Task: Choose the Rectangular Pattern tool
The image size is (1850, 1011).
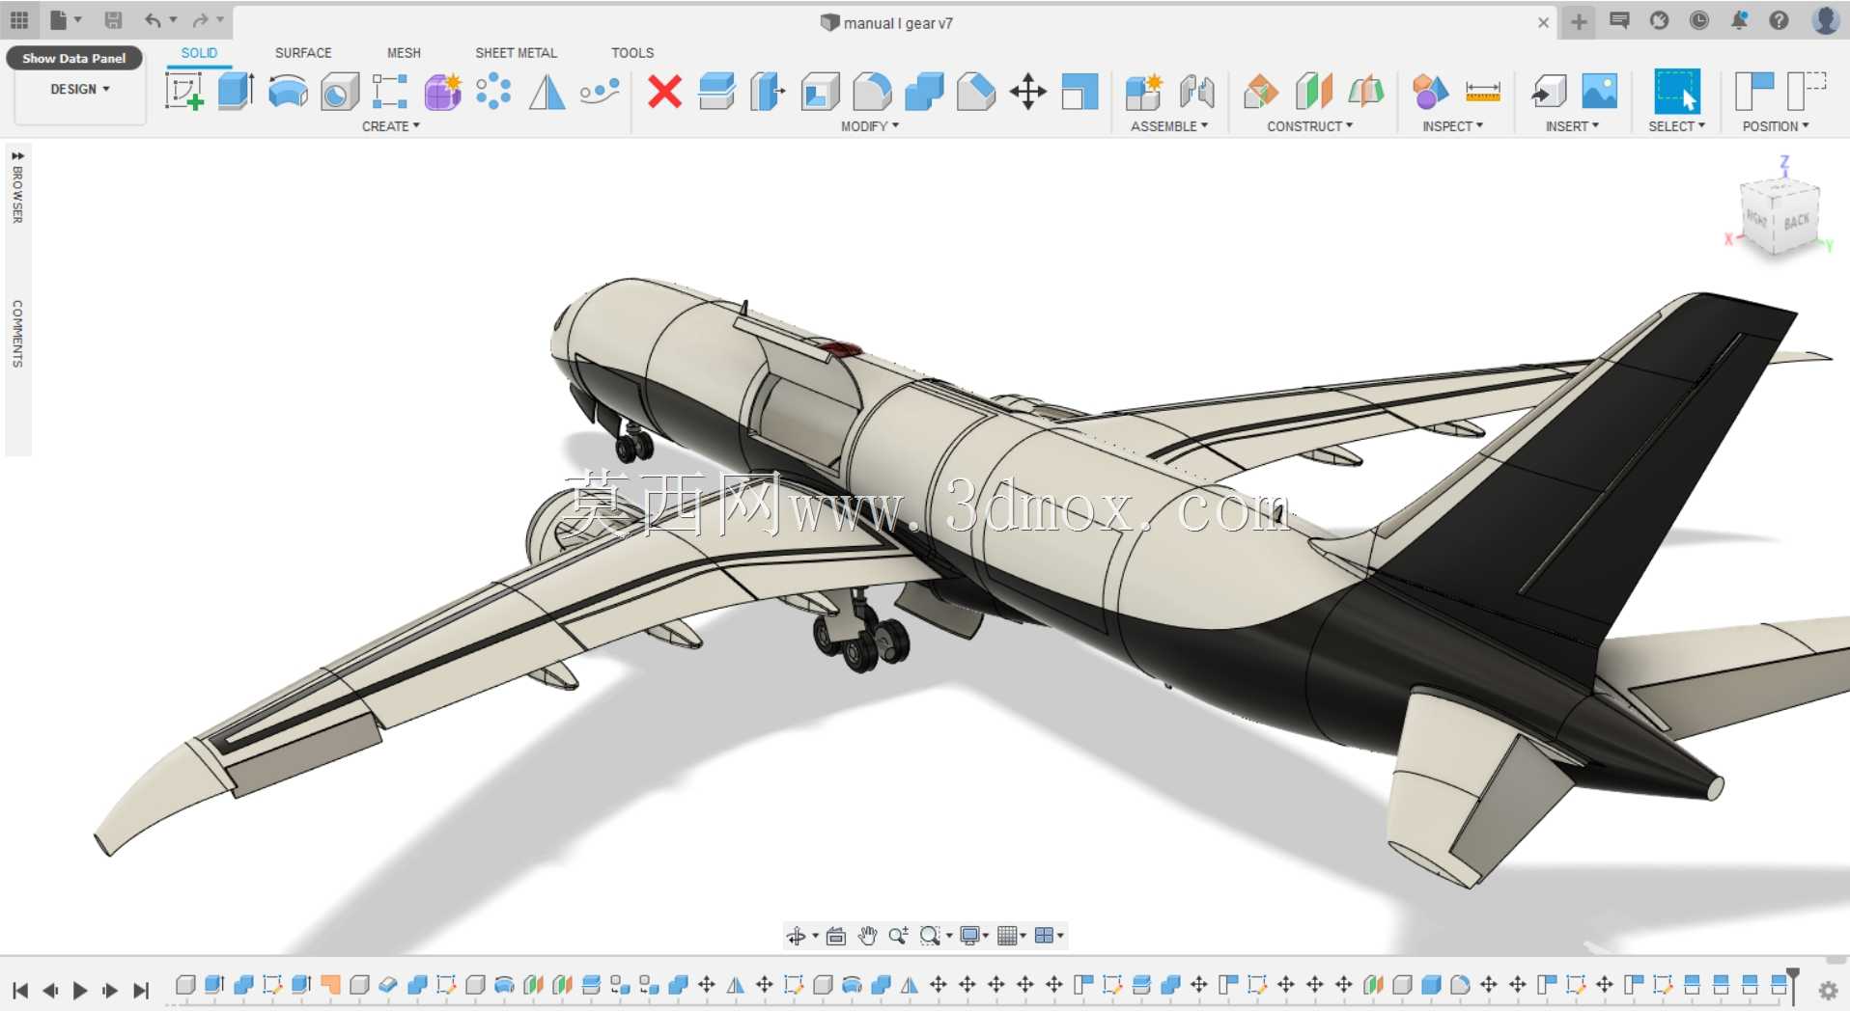Action: (x=390, y=92)
